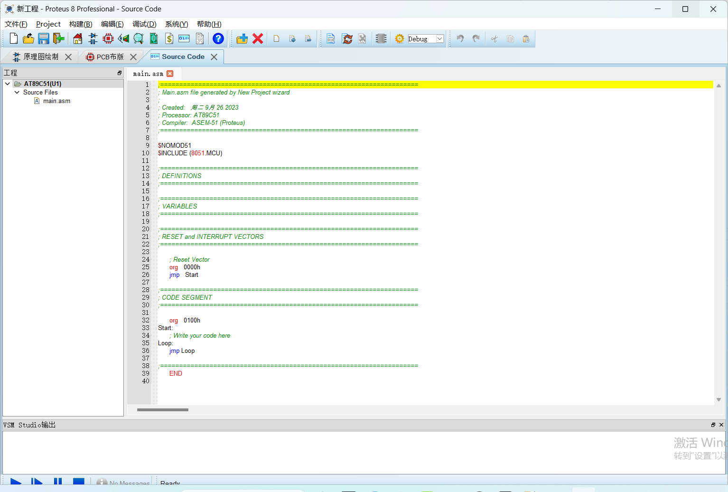
Task: Open the Bill of Materials dollar icon
Action: [169, 38]
